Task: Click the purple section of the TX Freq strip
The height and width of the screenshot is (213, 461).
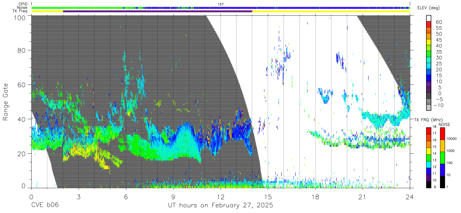Action: (158, 11)
